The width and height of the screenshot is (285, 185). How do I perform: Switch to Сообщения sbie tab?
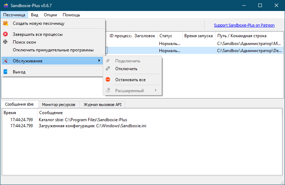pos(20,104)
